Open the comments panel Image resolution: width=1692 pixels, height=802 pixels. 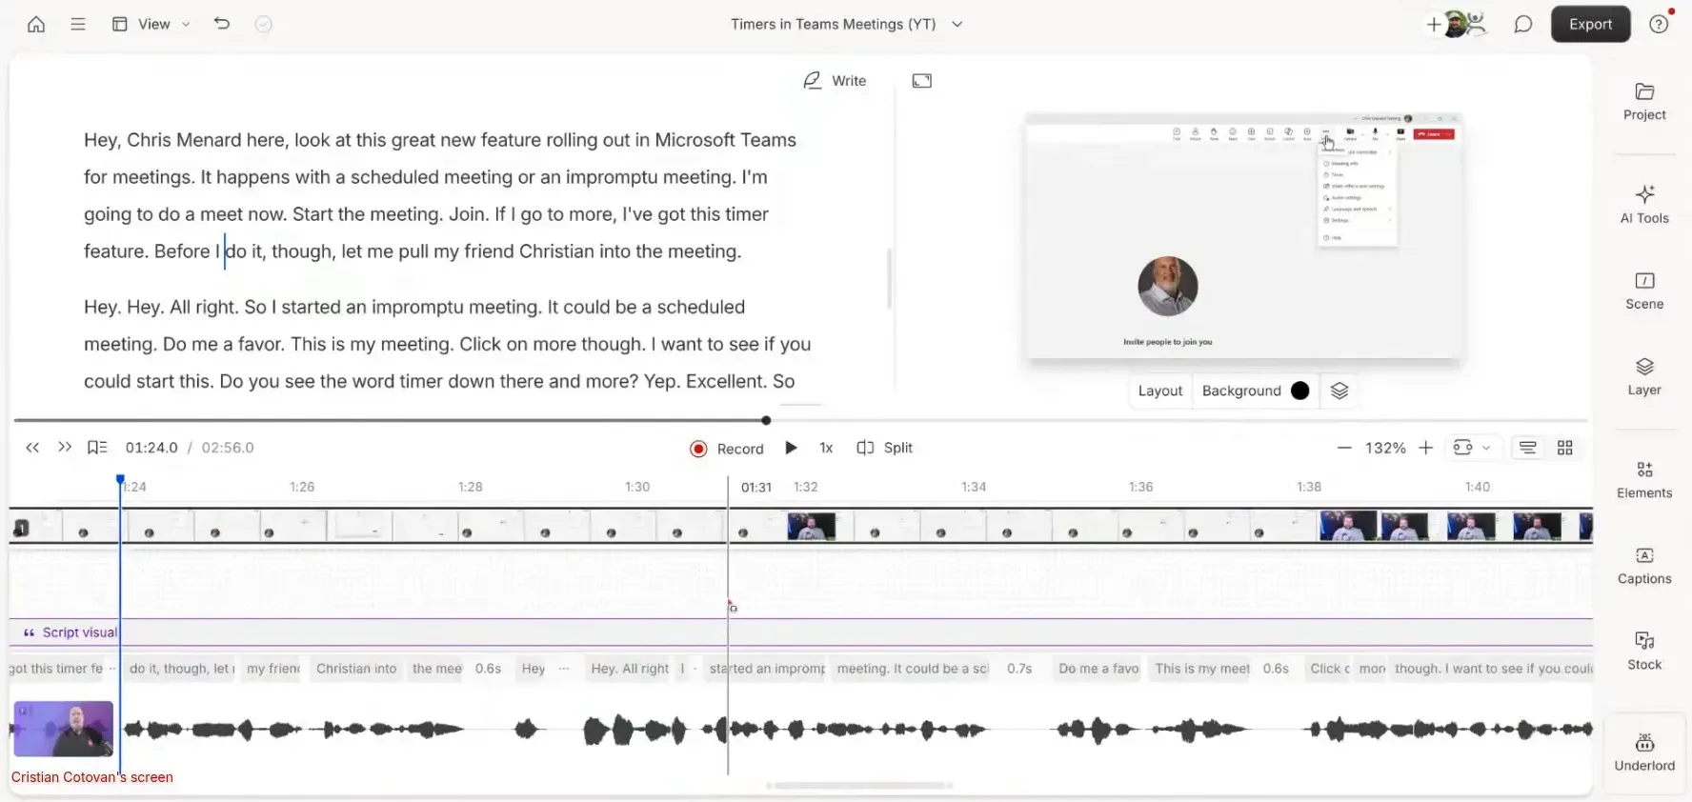[x=1523, y=24]
